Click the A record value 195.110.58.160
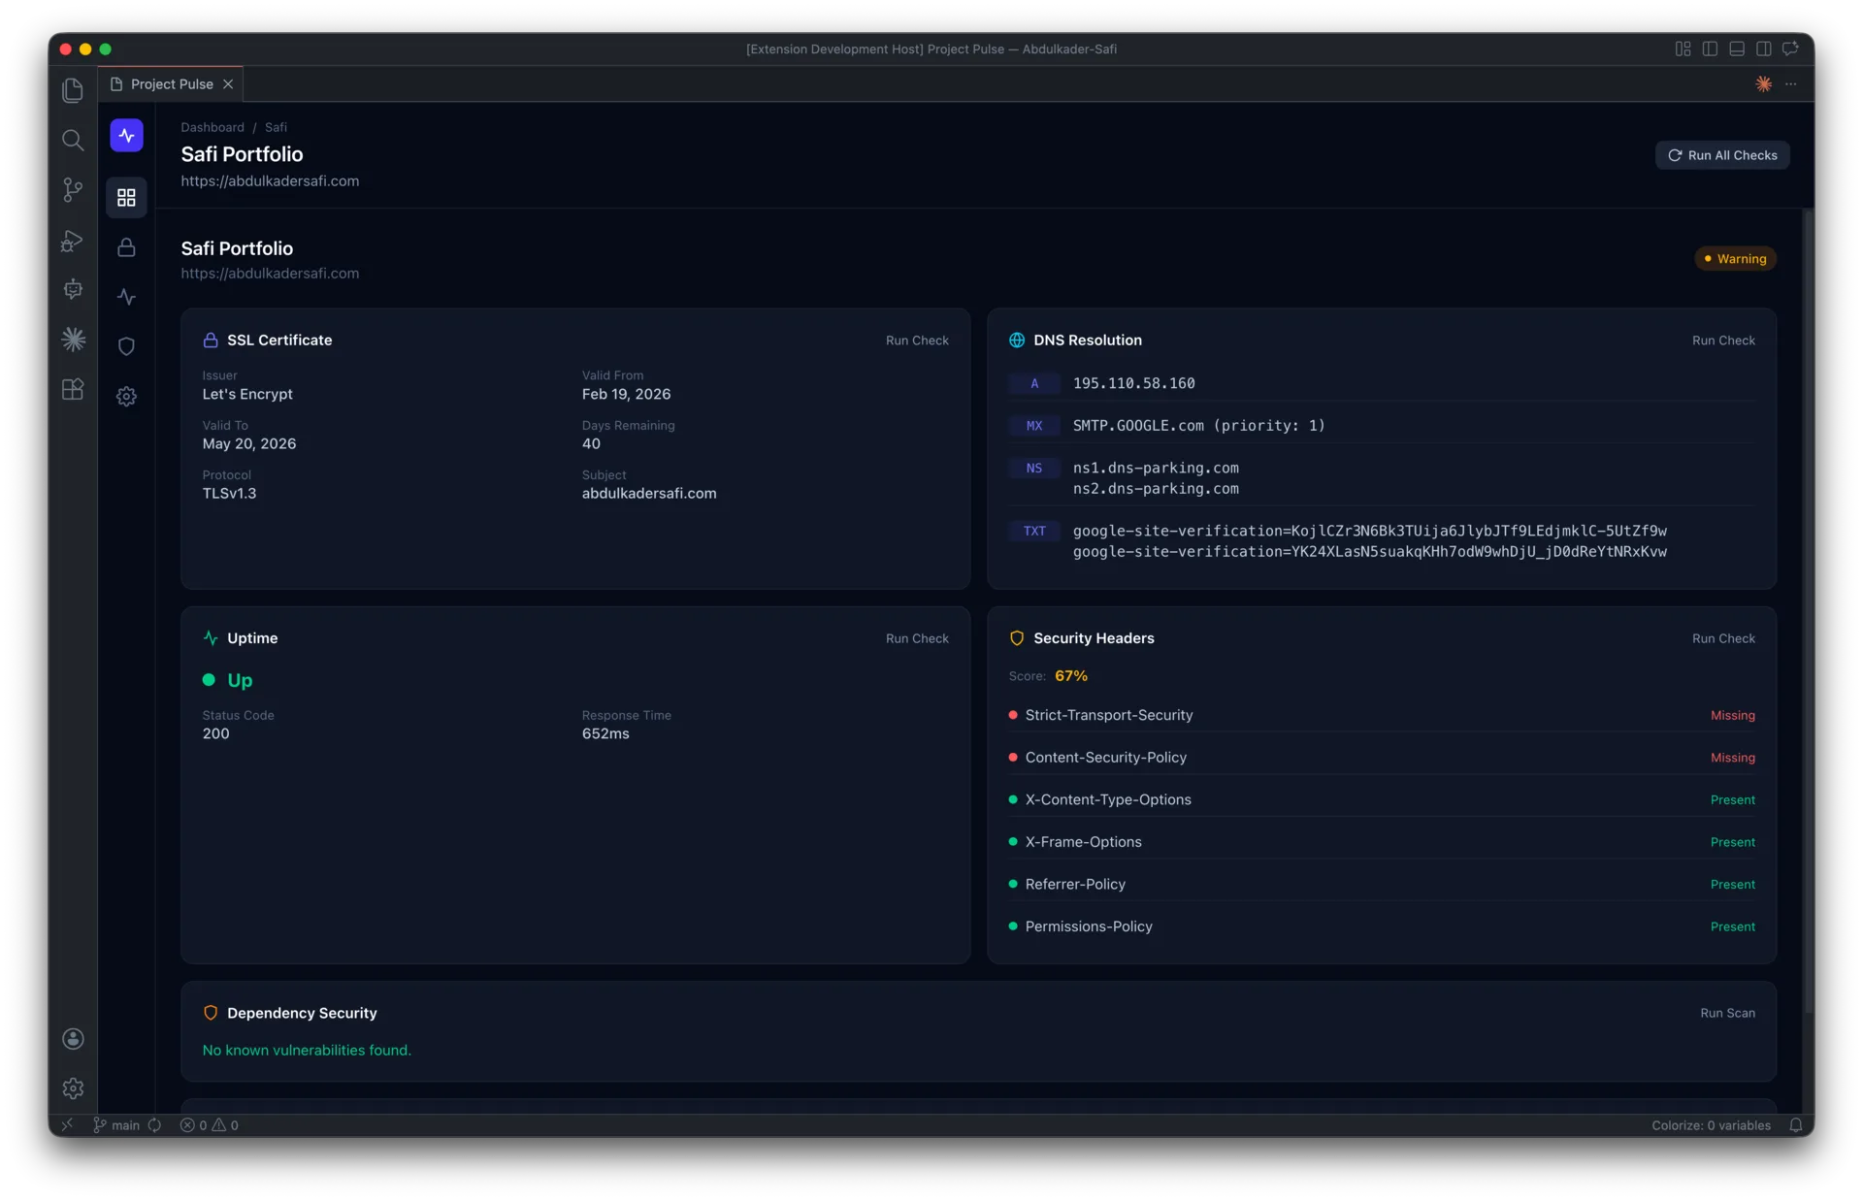 pos(1133,383)
